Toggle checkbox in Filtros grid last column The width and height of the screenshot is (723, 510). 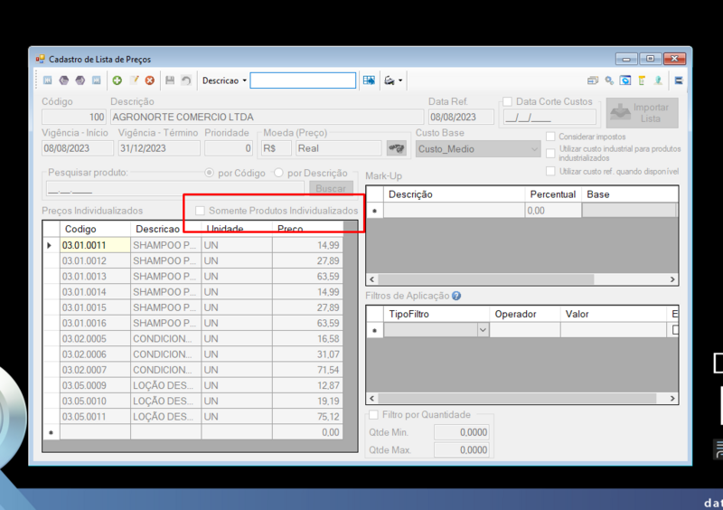pos(675,330)
